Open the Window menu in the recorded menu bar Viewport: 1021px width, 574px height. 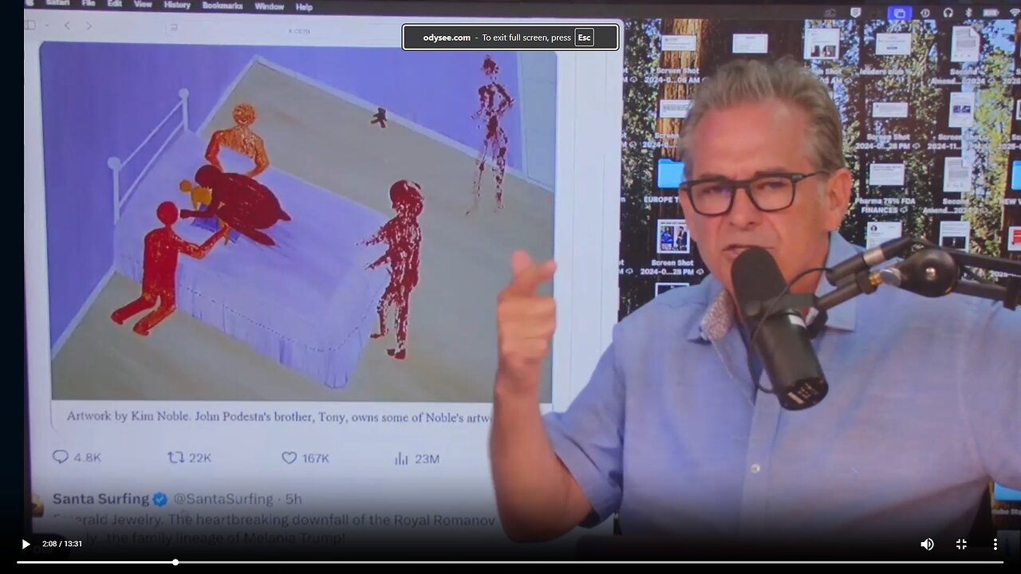click(x=270, y=6)
